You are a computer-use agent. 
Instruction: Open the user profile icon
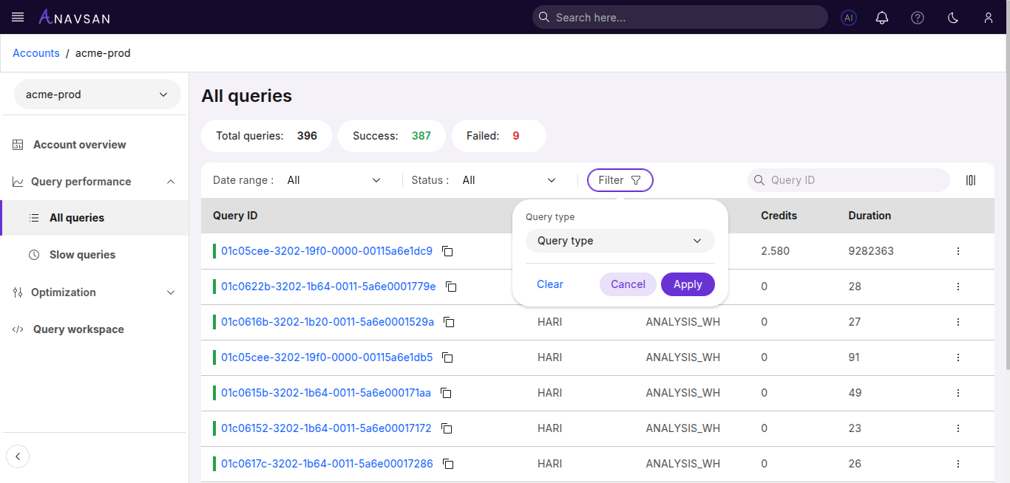click(x=989, y=18)
